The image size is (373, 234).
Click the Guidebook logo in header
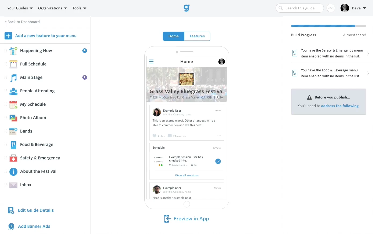click(186, 8)
